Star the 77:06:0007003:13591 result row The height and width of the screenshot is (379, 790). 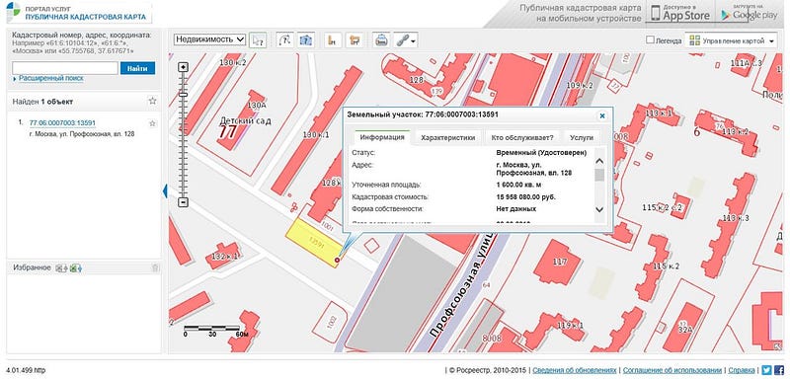(x=153, y=123)
